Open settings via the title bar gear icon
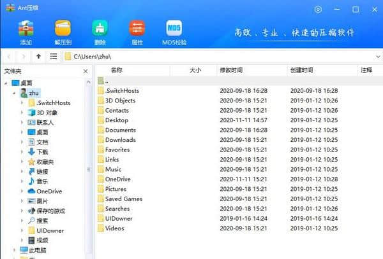The image size is (383, 259). pos(318,10)
